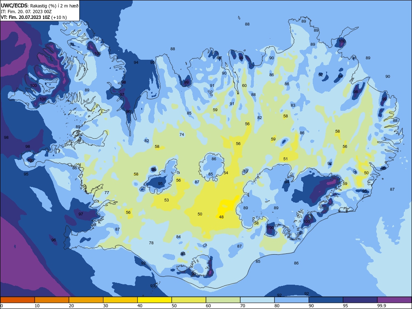The width and height of the screenshot is (412, 309).
Task: Click the map value 54
Action: click(x=226, y=173)
